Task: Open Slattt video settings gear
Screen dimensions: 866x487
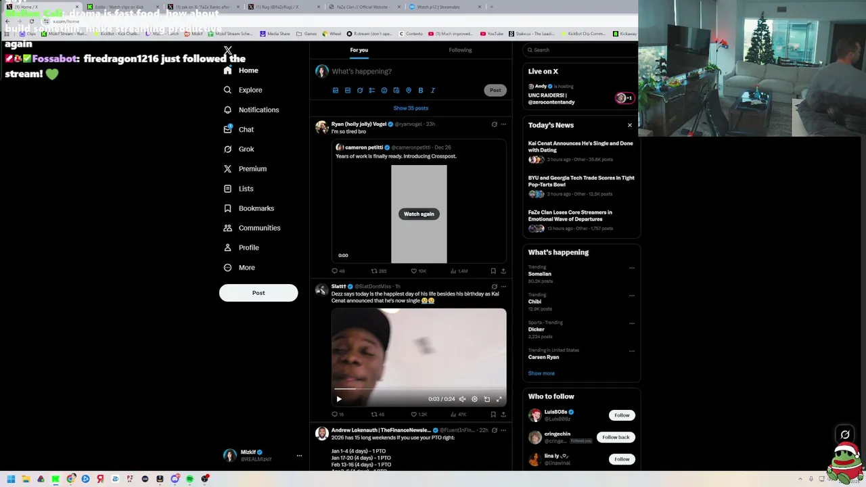Action: pyautogui.click(x=474, y=399)
